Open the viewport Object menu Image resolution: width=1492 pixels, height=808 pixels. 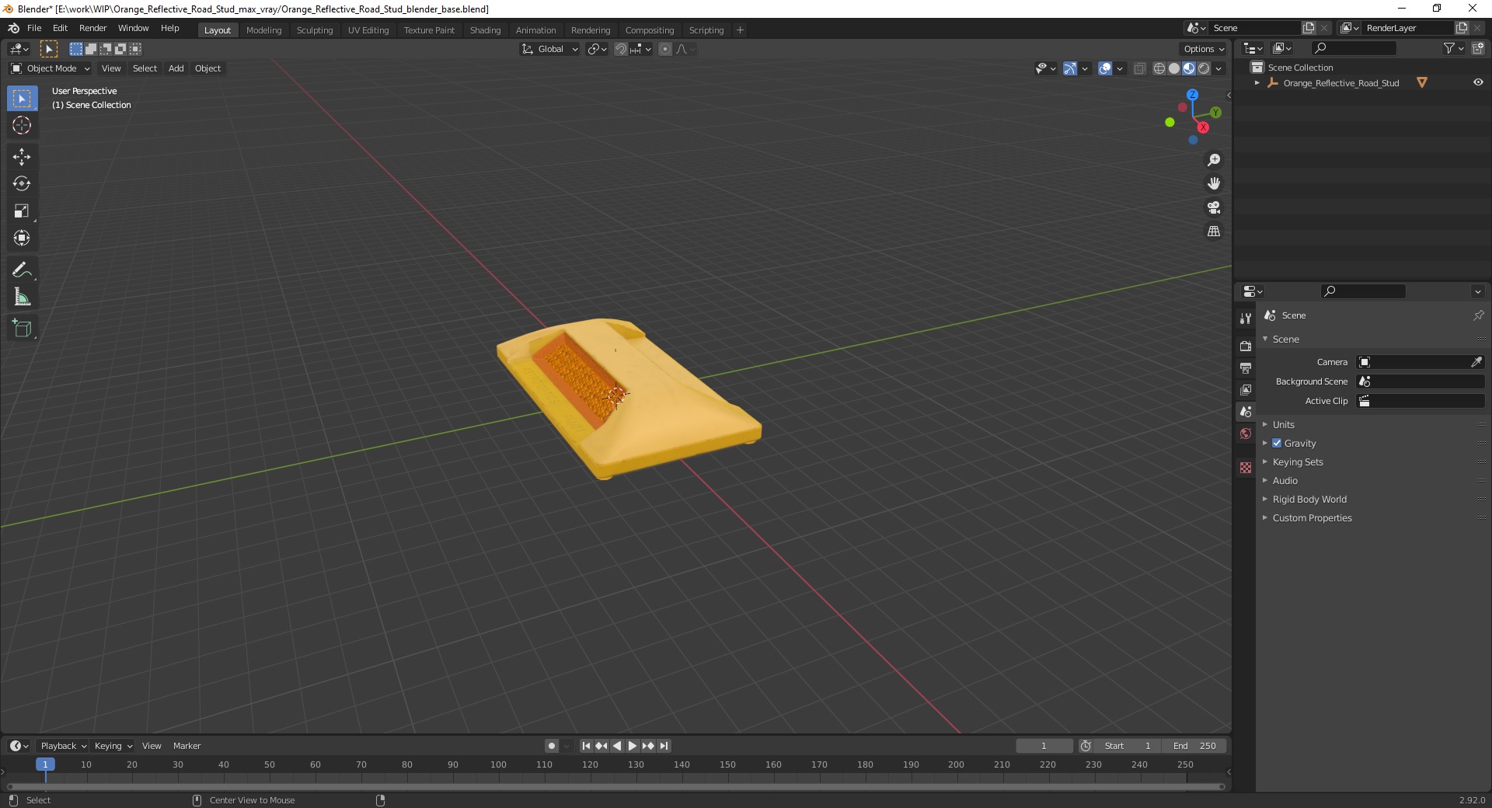pos(207,68)
